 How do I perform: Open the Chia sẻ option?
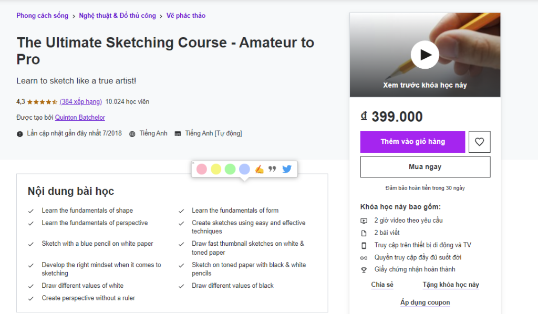coord(382,284)
